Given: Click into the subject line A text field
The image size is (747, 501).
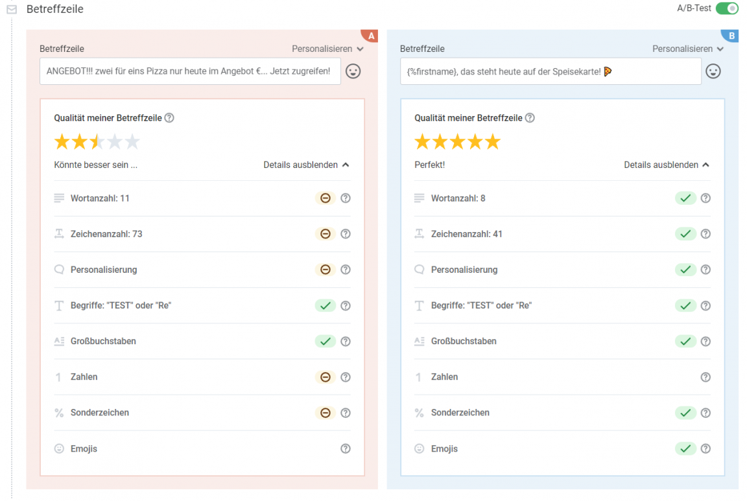Looking at the screenshot, I should pos(190,71).
